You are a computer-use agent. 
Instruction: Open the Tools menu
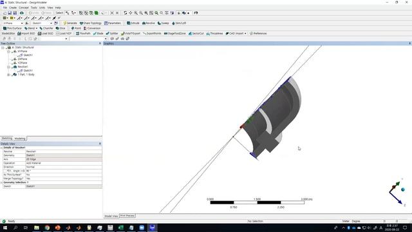[33, 8]
